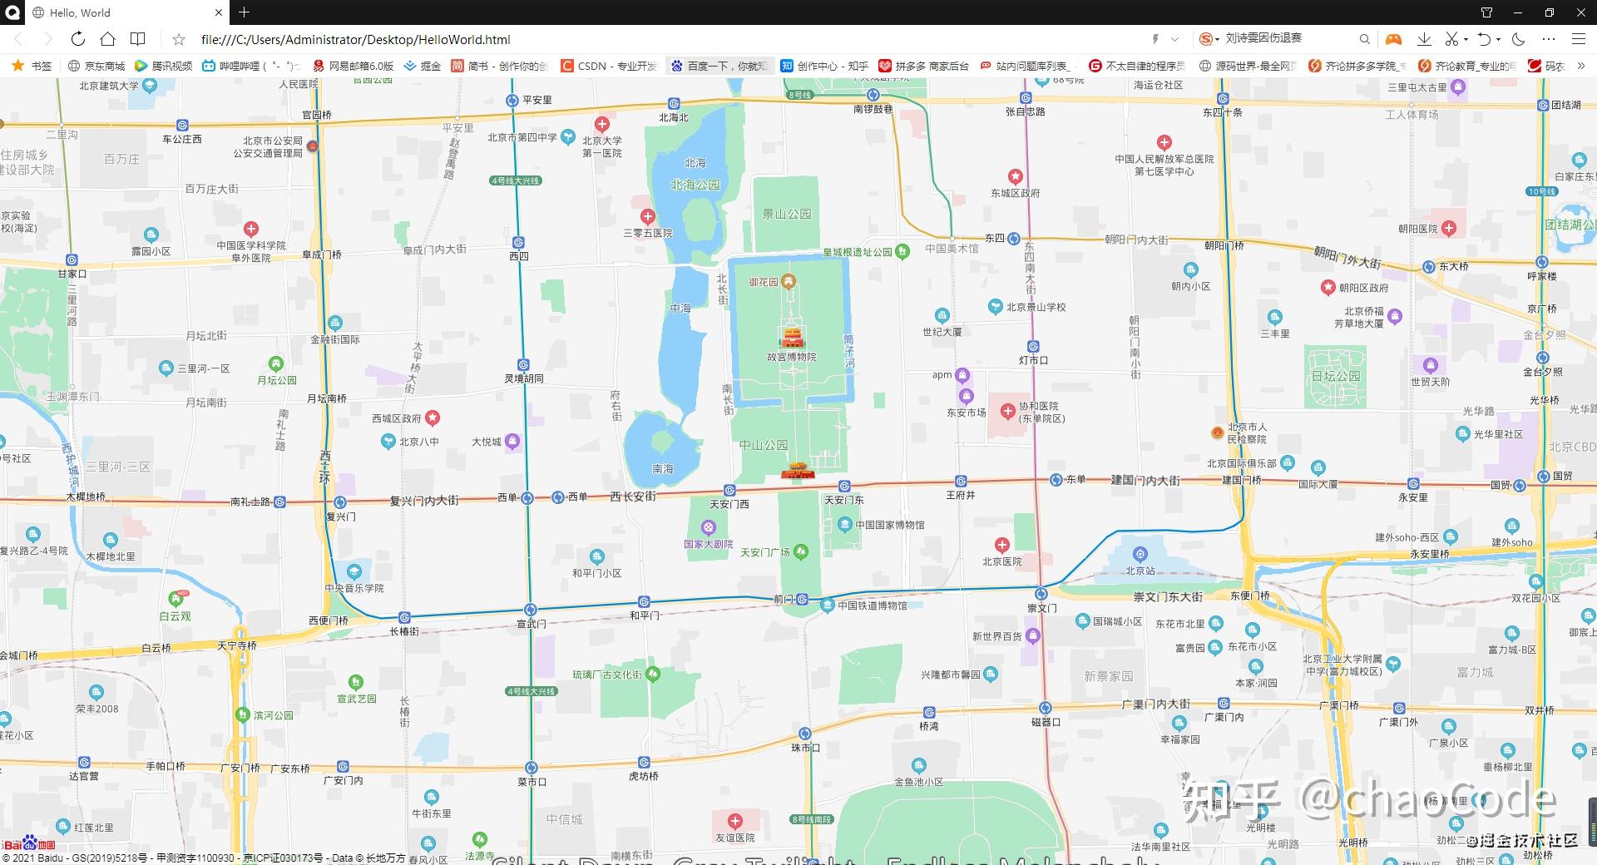
Task: Open the skin shirt icon in title bar
Action: 1486,12
